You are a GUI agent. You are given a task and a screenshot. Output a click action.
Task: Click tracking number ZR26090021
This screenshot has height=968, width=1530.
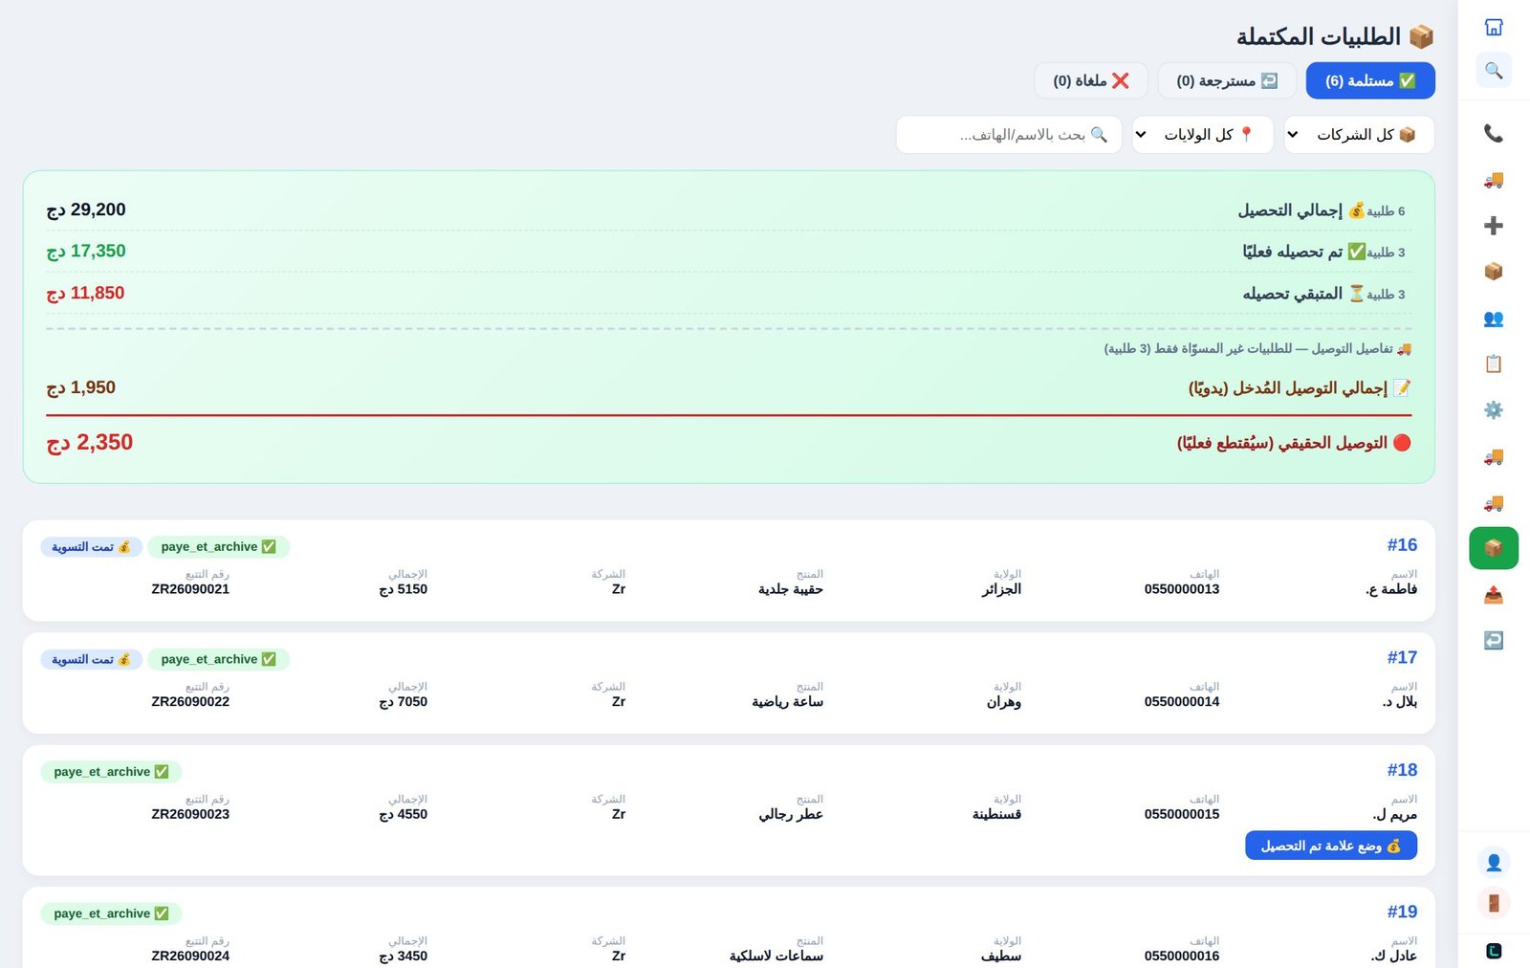tap(190, 589)
